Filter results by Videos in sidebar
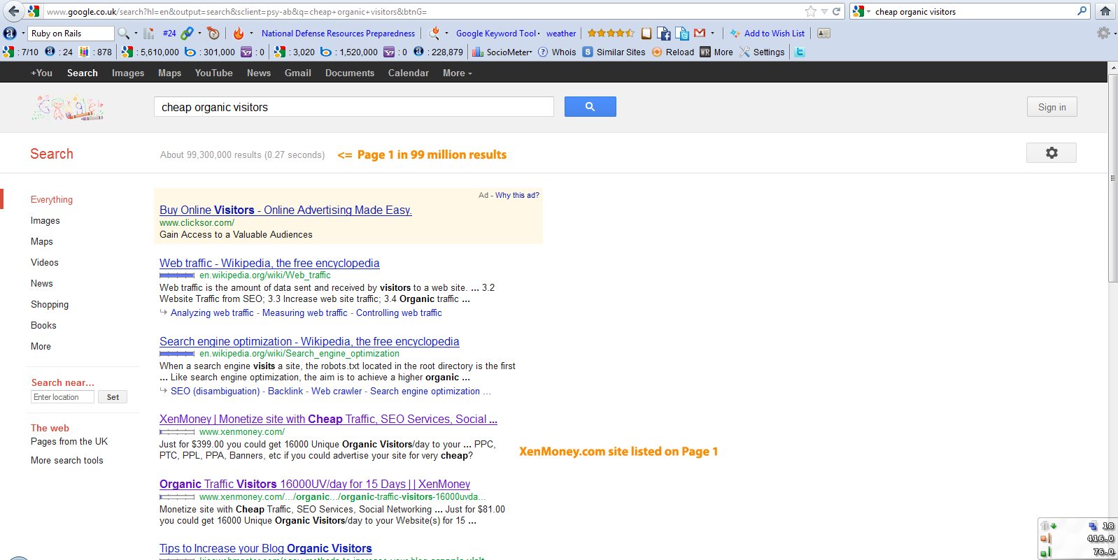This screenshot has height=560, width=1118. click(x=45, y=262)
